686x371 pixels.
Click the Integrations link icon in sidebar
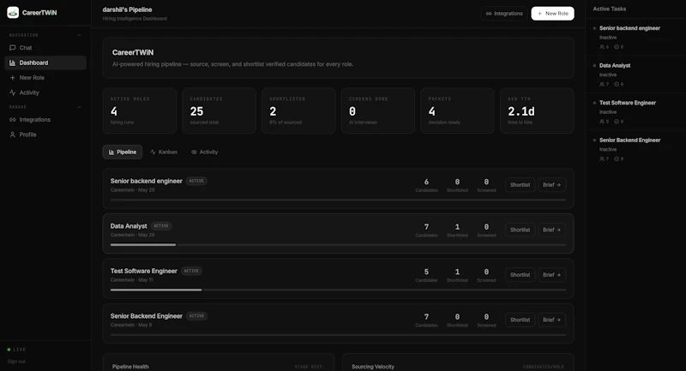click(x=12, y=119)
